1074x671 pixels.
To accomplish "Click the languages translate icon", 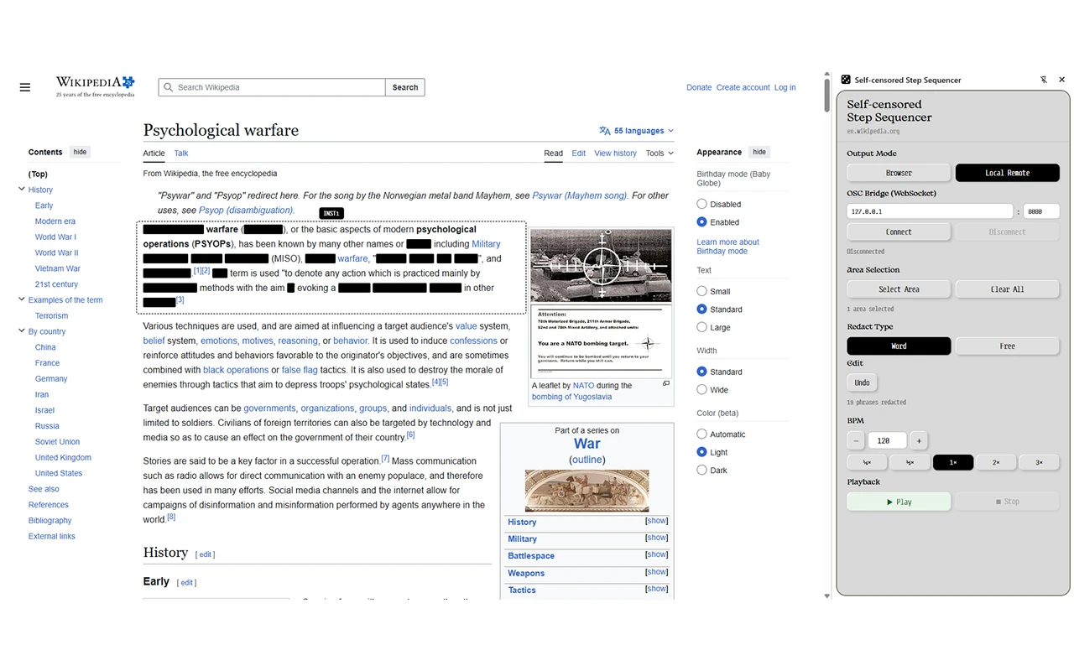I will pos(605,131).
